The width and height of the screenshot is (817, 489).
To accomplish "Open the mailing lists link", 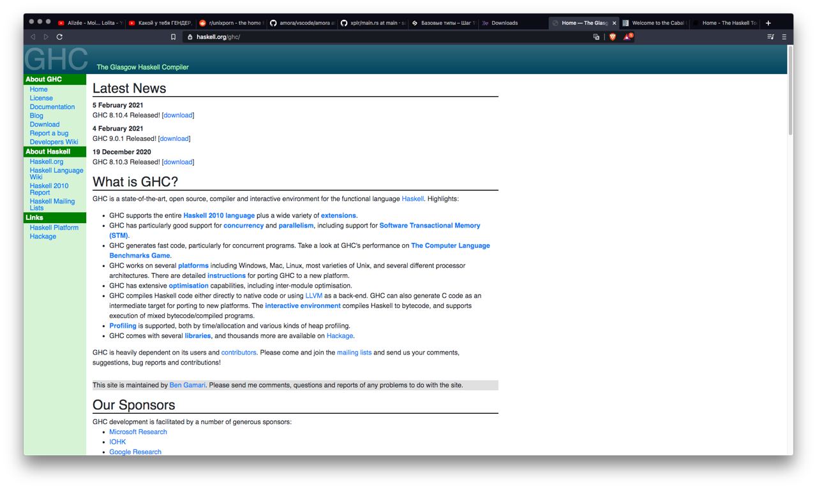I will pyautogui.click(x=354, y=353).
